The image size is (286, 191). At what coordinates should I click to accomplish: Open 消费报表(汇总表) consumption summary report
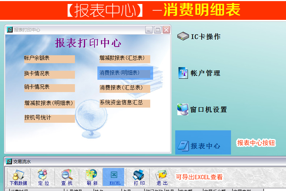125,88
